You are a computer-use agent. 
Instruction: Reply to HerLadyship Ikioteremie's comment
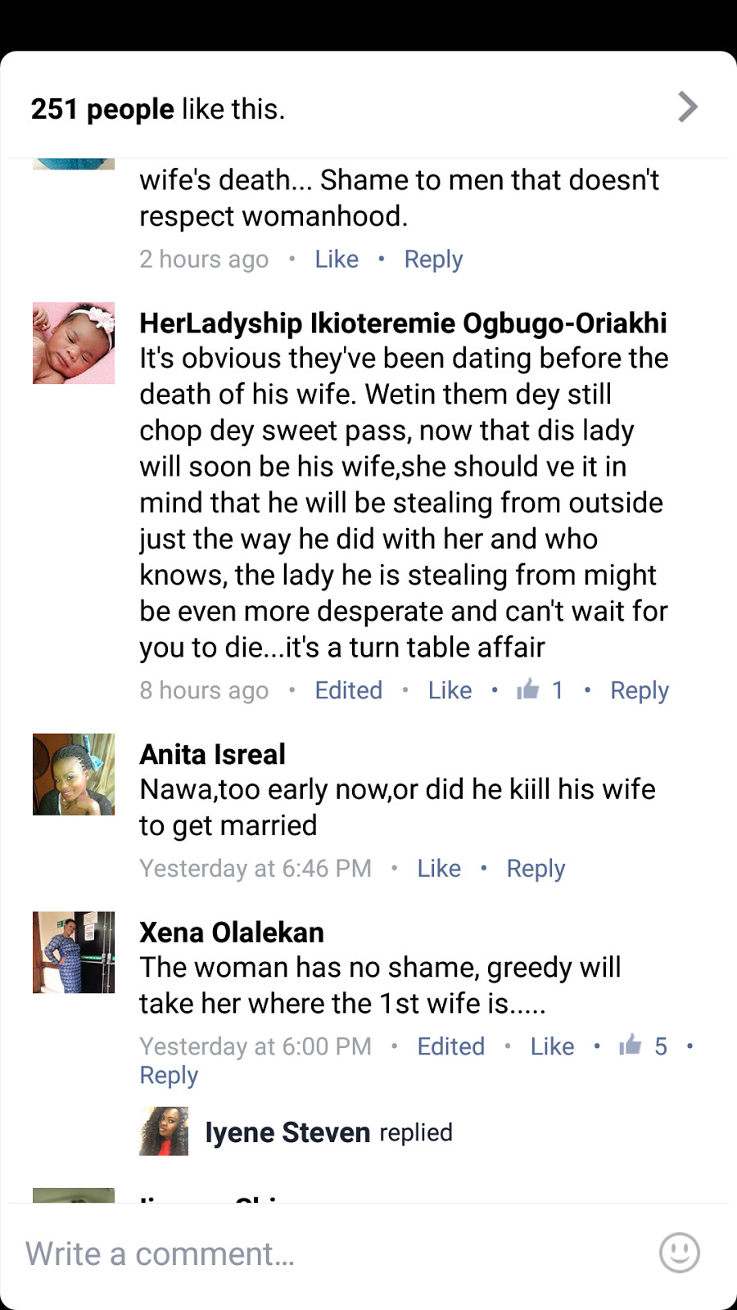[640, 691]
